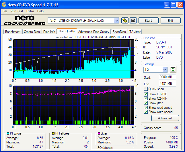
Task: Maximize the Nero CD-DVD Speed window
Action: pyautogui.click(x=173, y=5)
